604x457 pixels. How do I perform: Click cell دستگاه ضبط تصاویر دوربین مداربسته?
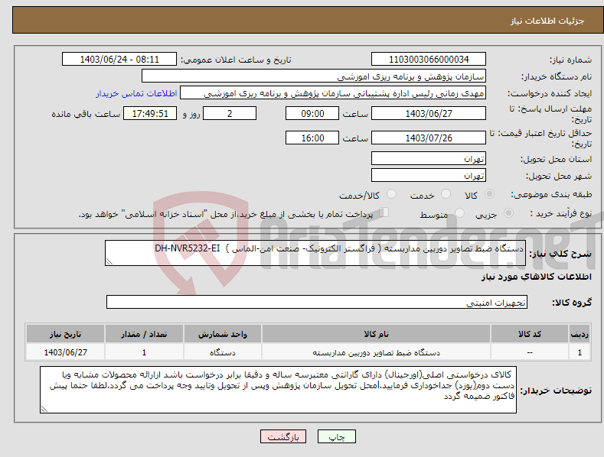[x=376, y=352]
